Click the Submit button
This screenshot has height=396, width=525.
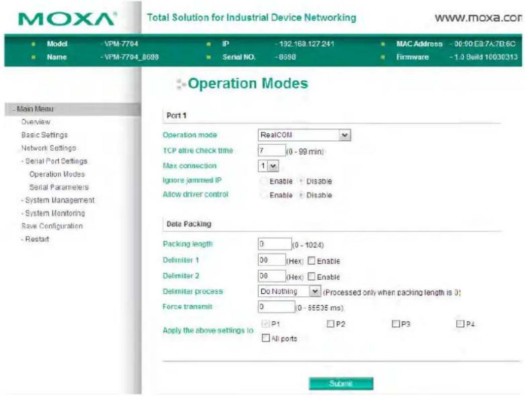[341, 383]
